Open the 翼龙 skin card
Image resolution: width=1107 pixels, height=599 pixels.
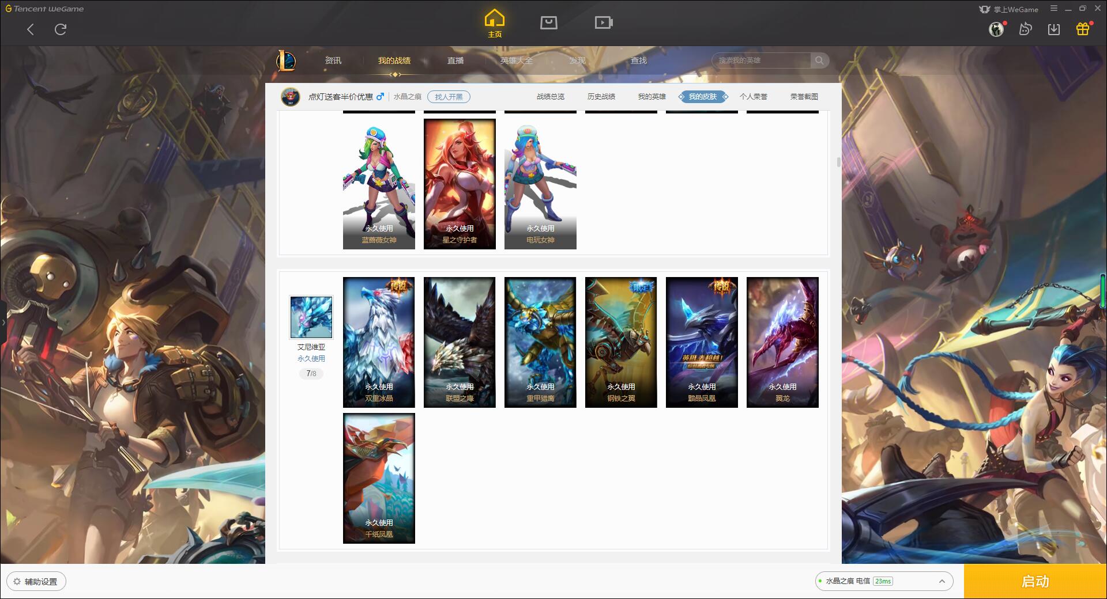[x=782, y=343]
